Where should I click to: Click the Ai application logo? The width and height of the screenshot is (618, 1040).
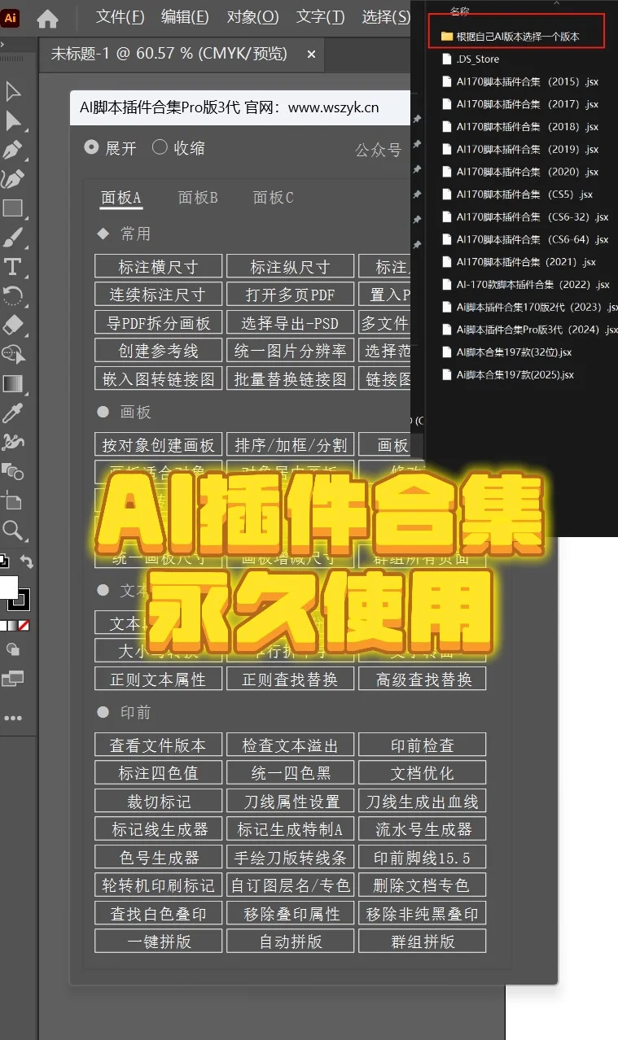click(x=11, y=18)
